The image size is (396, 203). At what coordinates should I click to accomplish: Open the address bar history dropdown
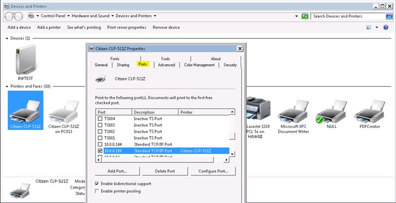(x=297, y=16)
